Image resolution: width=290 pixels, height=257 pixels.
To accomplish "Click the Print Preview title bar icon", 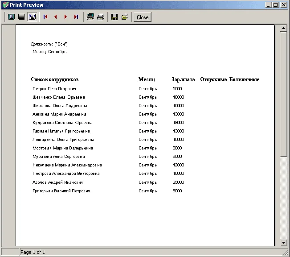I will click(x=5, y=4).
